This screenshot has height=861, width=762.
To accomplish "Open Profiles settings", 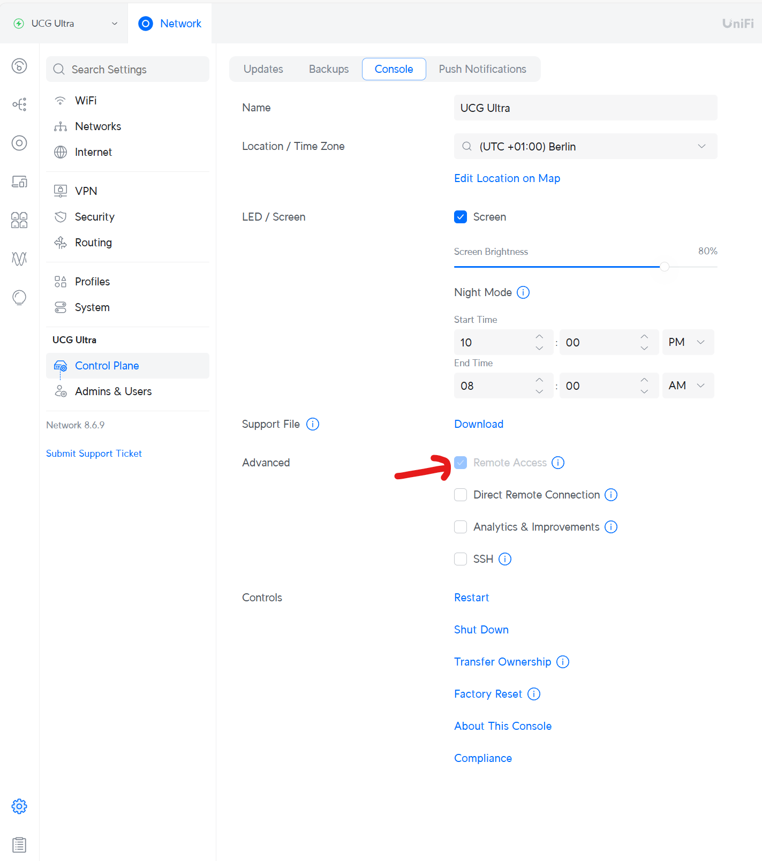I will click(x=127, y=282).
